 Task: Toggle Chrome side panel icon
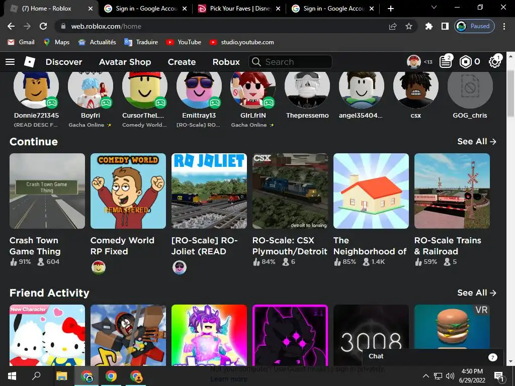pyautogui.click(x=445, y=26)
